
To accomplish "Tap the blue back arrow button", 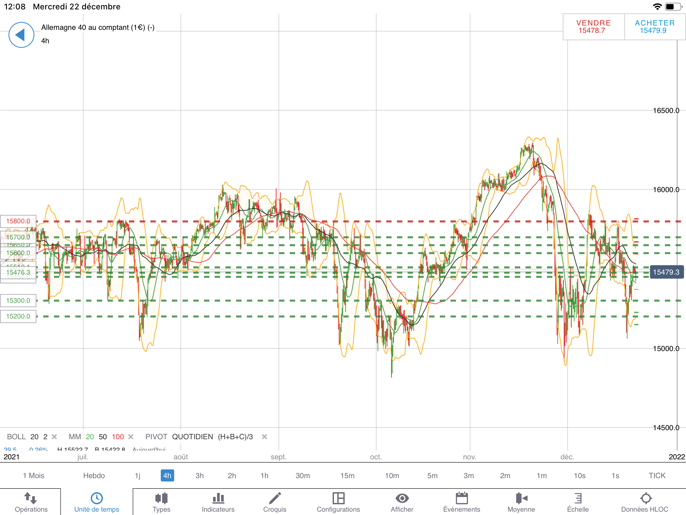I will (21, 35).
